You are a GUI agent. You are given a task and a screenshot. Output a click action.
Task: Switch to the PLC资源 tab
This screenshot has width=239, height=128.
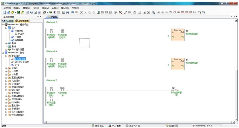click(8, 21)
